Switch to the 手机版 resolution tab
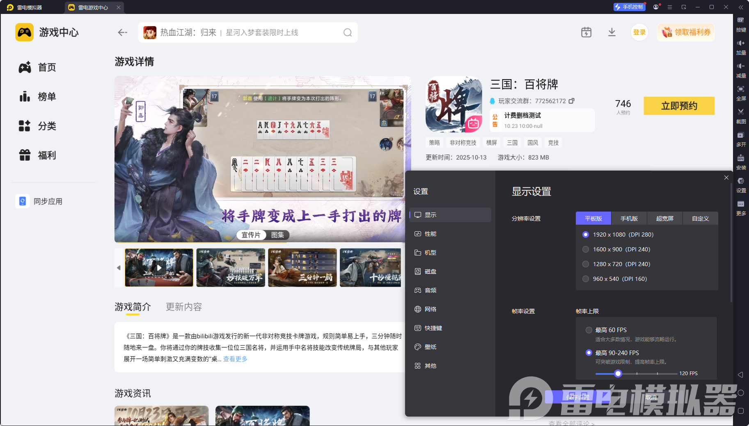Screen dimensions: 749x426 [x=629, y=218]
